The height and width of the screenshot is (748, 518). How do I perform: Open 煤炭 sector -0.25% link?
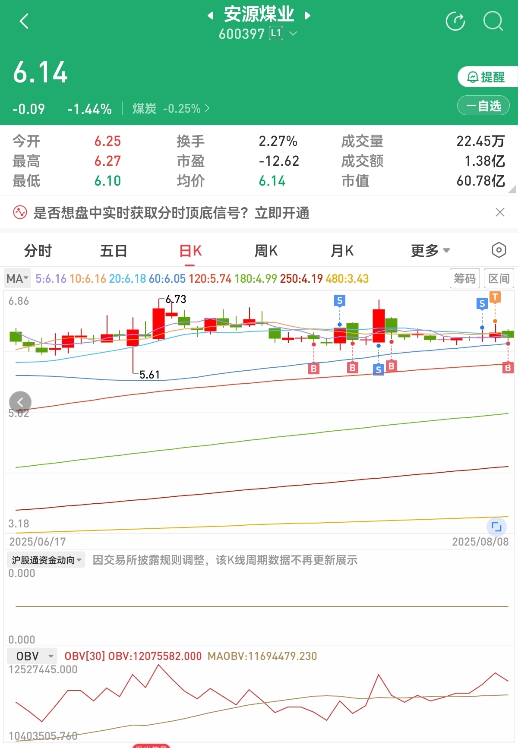click(171, 108)
